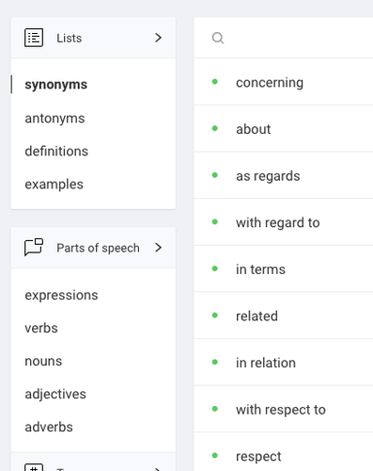The height and width of the screenshot is (471, 373).
Task: Click the green dot beside concerning
Action: click(215, 82)
